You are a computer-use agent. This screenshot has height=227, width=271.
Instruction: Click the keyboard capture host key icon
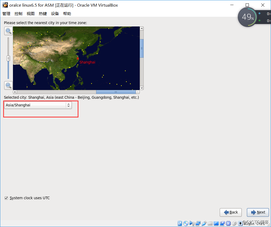point(240,223)
